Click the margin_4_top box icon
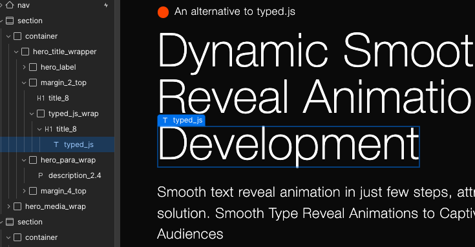 [x=33, y=191]
